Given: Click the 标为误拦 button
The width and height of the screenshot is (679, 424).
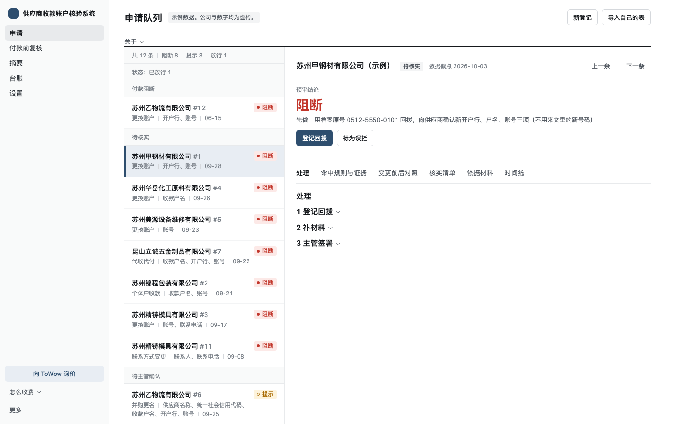Looking at the screenshot, I should coord(355,138).
